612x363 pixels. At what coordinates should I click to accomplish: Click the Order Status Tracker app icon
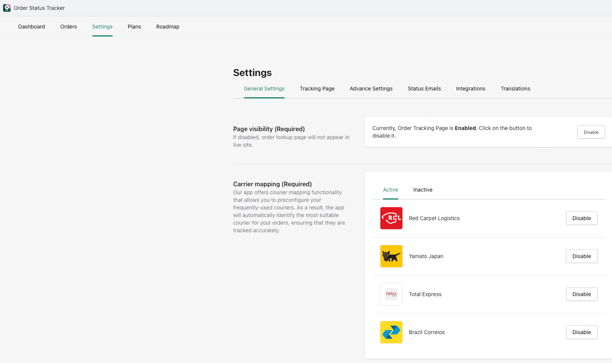coord(7,8)
